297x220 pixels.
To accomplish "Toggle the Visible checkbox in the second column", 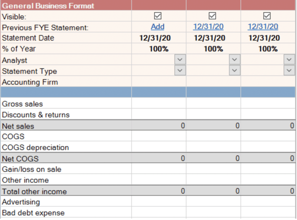I will pyautogui.click(x=212, y=16).
